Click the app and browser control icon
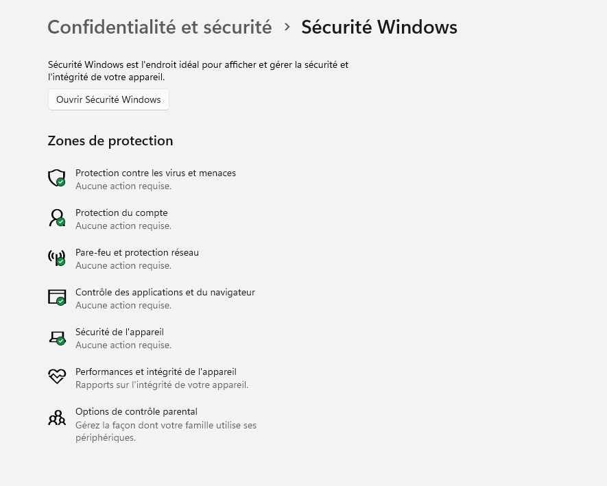This screenshot has height=486, width=607. 57,297
